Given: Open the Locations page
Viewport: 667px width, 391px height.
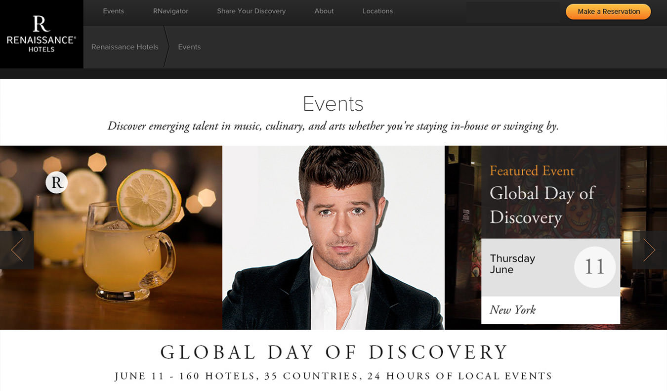Looking at the screenshot, I should coord(377,11).
